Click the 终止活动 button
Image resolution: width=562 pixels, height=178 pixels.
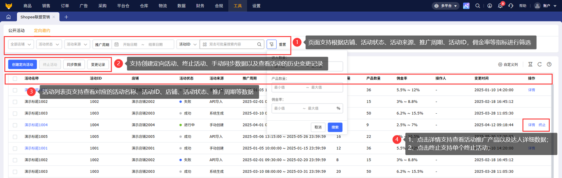[50, 64]
